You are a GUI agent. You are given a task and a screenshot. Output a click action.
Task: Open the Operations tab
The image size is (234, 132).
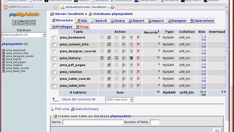pos(202,21)
